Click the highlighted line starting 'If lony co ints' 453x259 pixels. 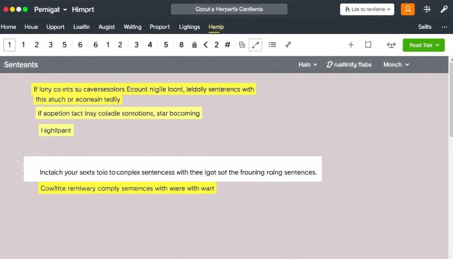144,89
